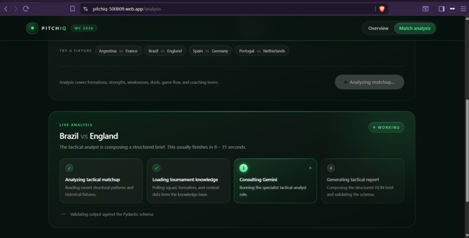Click 'Running the specialist tactical-analyst role' text

click(273, 191)
